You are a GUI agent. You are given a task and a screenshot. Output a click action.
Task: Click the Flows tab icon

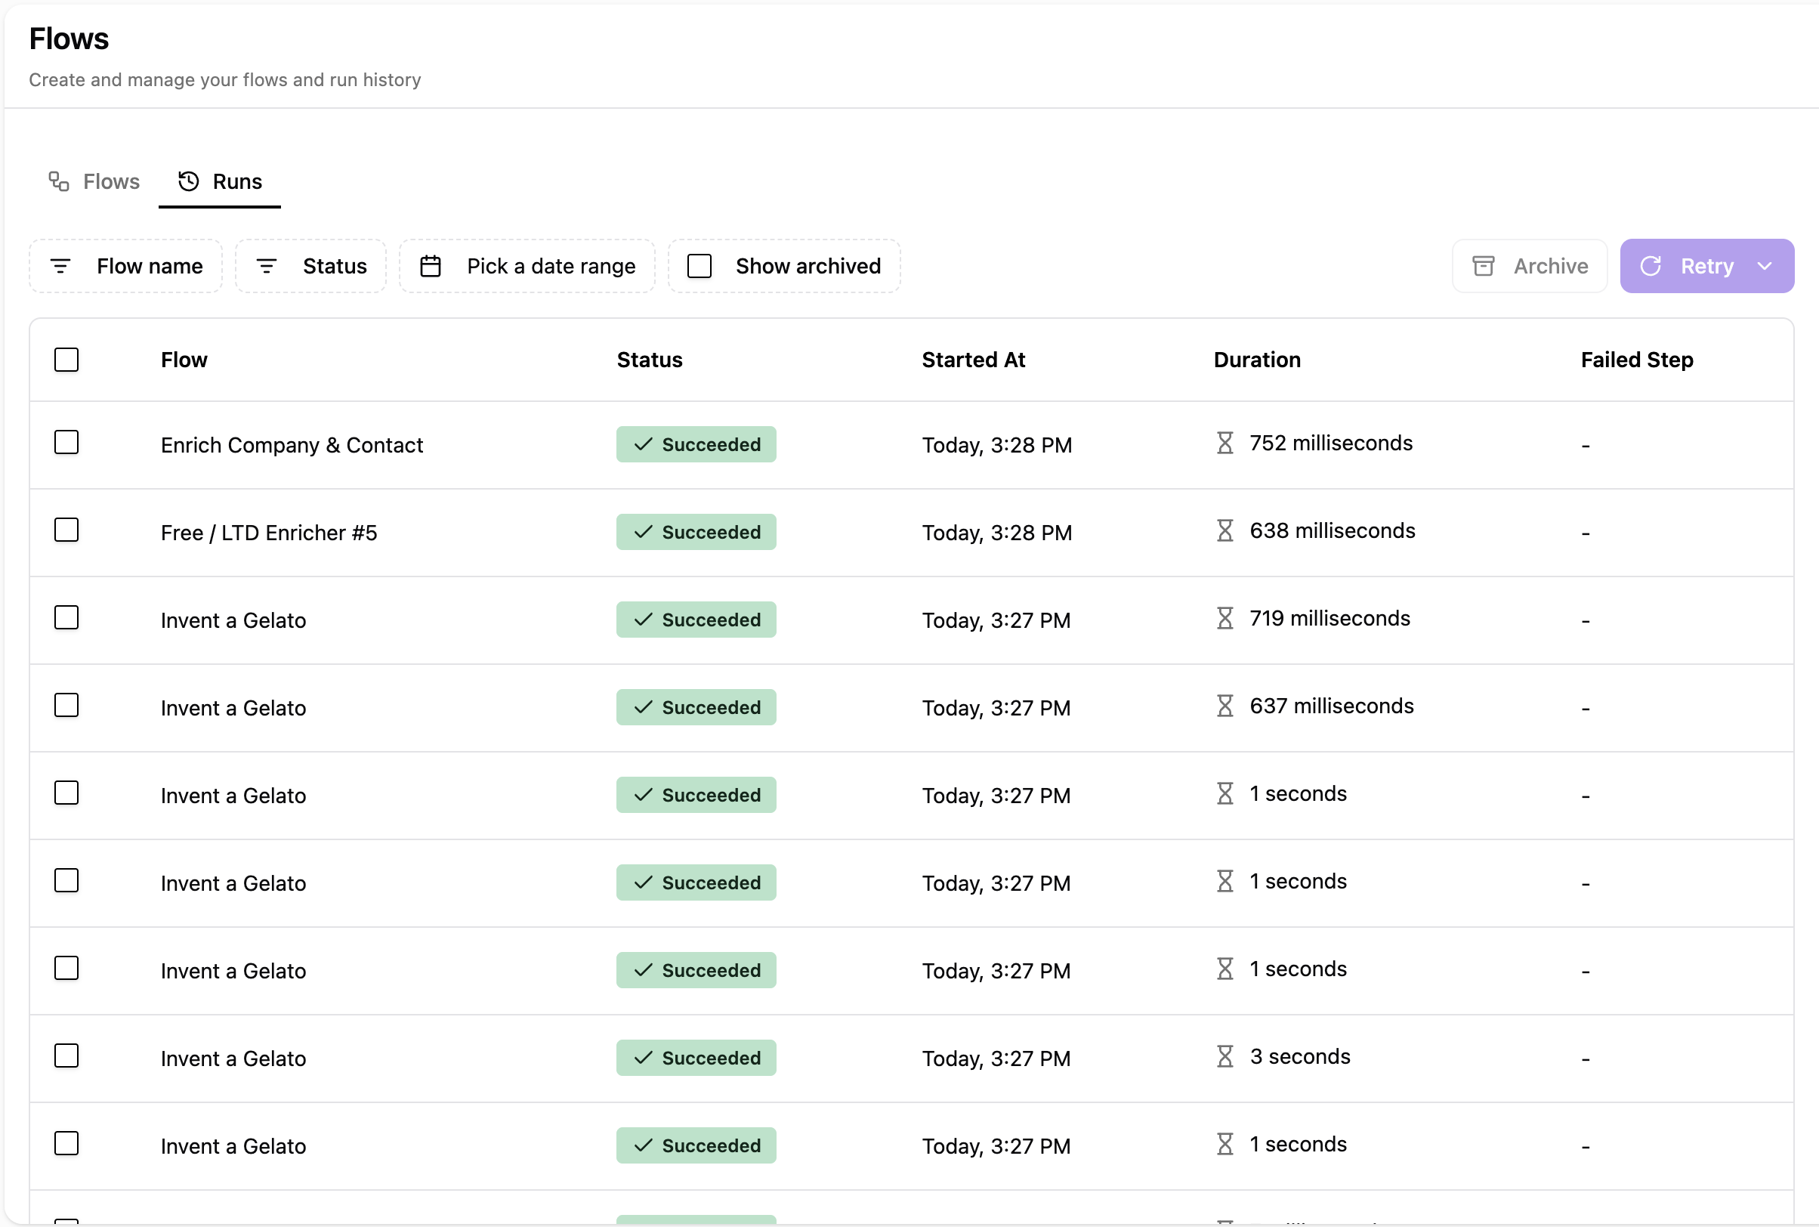pos(59,181)
